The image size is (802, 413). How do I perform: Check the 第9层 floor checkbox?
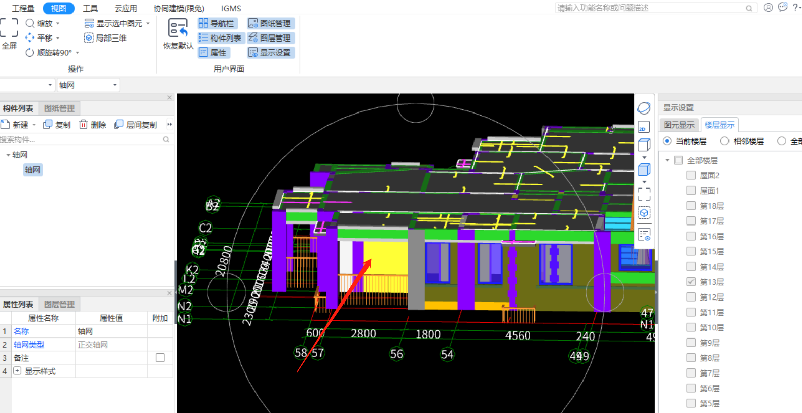(690, 343)
